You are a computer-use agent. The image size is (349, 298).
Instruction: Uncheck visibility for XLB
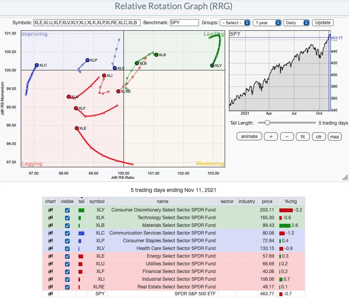coord(67,225)
